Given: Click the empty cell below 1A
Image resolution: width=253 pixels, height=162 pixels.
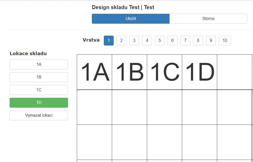Looking at the screenshot, I should point(94,107).
